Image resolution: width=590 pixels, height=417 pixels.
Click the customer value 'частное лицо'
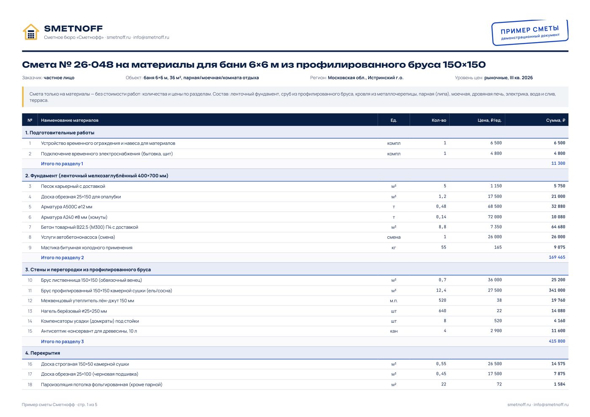pyautogui.click(x=59, y=78)
